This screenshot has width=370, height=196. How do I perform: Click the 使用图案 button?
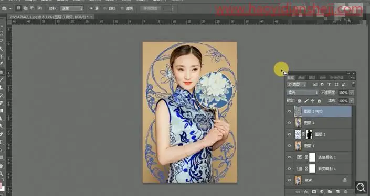coord(150,9)
